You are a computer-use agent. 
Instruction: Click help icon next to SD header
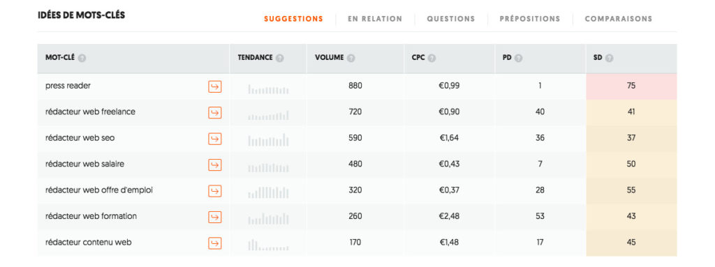pyautogui.click(x=609, y=59)
